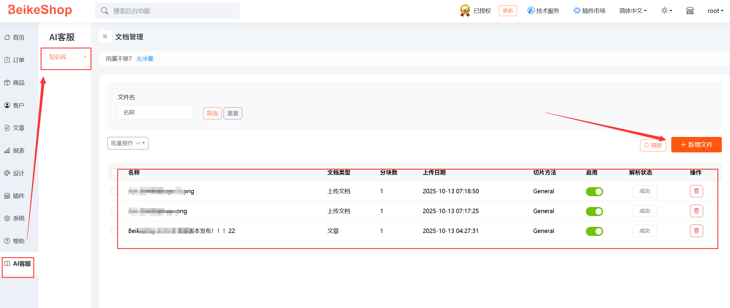Open the root user account menu

click(715, 11)
